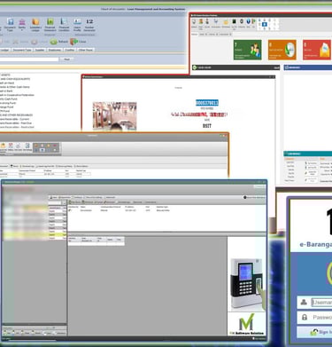This screenshot has height=347, width=332.
Task: Open the Banks icon in accounting ribbon
Action: tap(22, 25)
